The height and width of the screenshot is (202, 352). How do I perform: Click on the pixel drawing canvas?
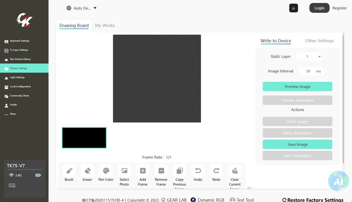click(x=157, y=79)
